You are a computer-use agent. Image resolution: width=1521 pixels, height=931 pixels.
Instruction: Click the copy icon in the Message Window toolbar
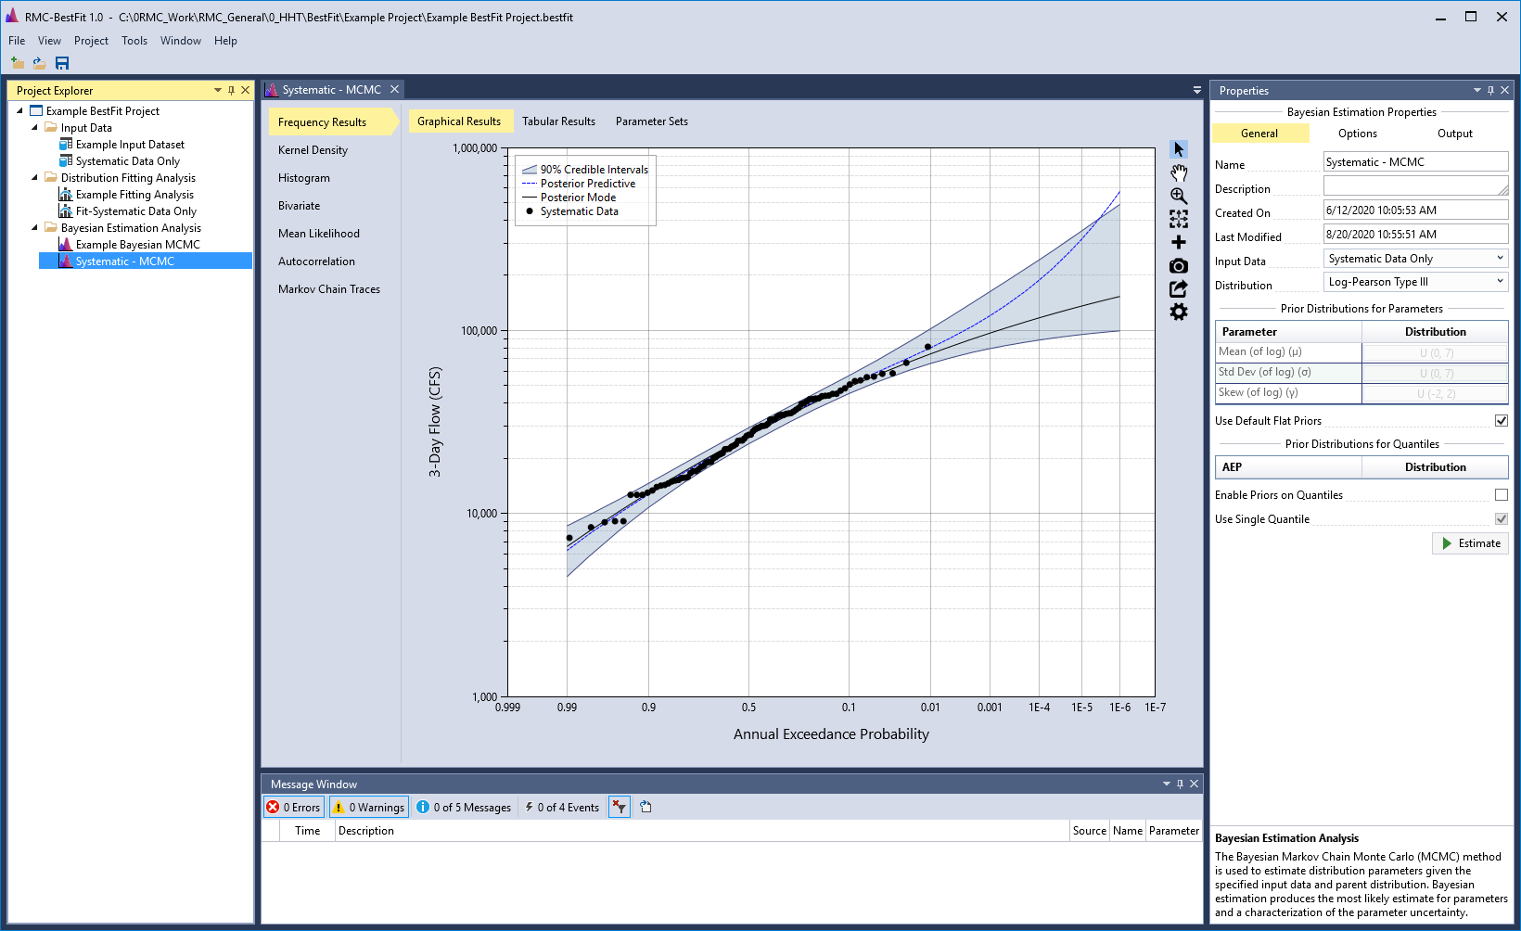point(645,807)
